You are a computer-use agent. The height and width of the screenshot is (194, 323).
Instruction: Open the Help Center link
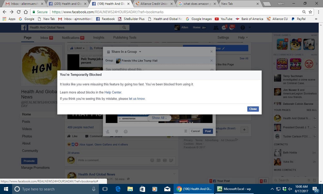tap(113, 92)
